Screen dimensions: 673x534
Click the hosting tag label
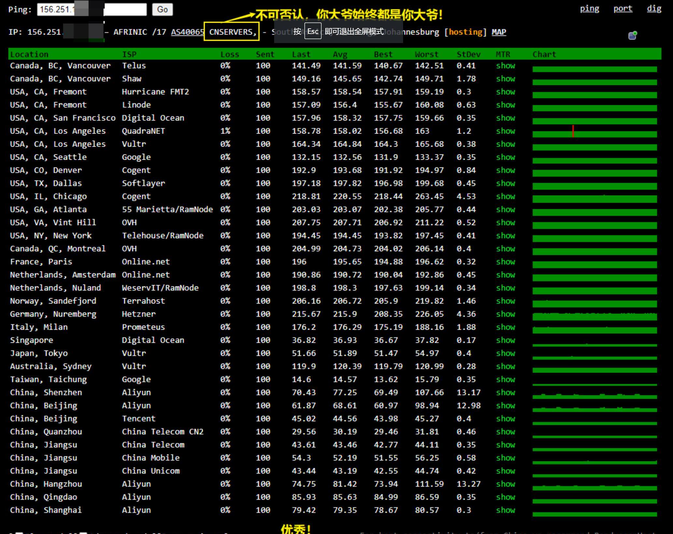click(466, 32)
